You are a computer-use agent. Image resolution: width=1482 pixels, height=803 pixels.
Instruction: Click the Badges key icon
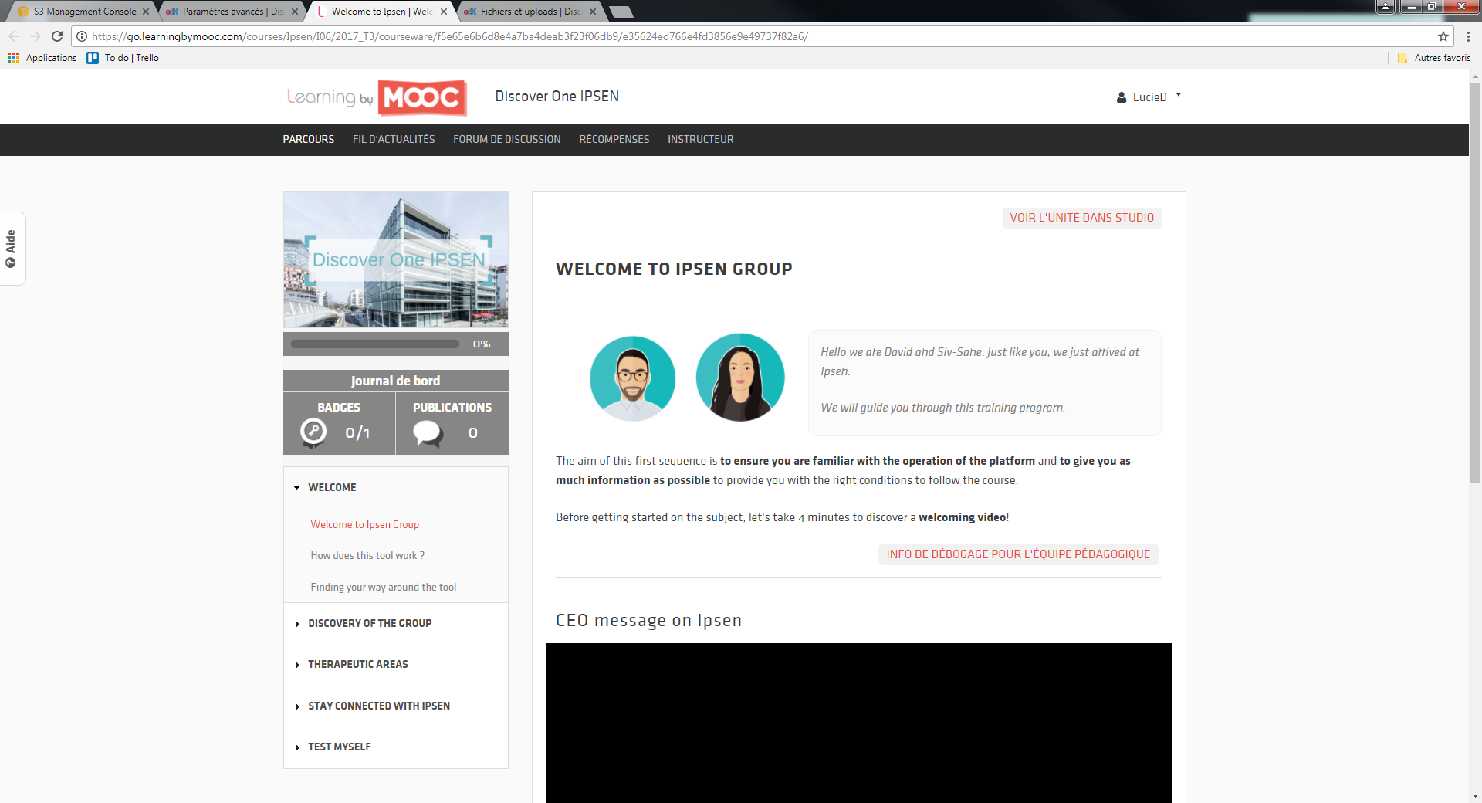[x=313, y=432]
